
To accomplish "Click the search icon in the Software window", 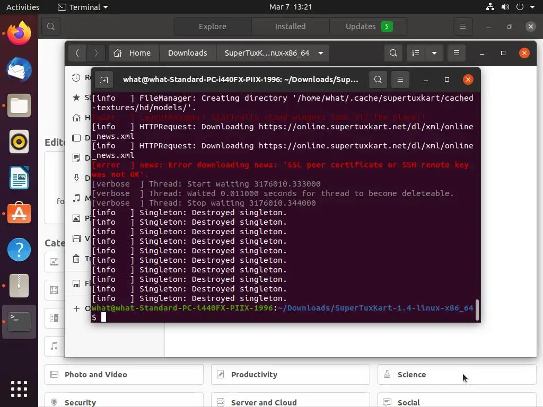I will pyautogui.click(x=51, y=26).
